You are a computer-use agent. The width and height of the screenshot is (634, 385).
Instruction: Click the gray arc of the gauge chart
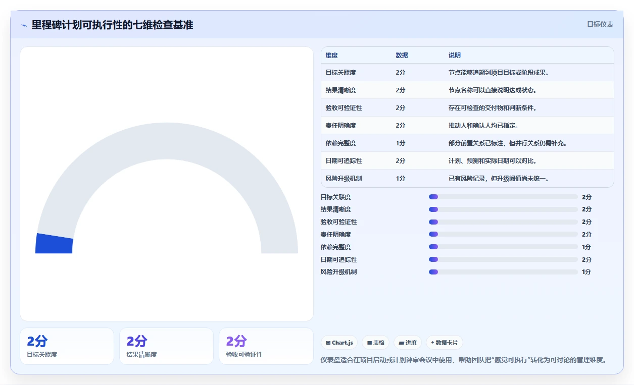point(167,141)
